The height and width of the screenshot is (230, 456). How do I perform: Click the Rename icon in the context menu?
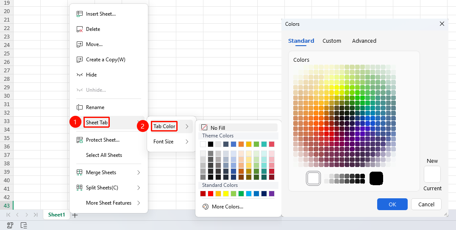[x=79, y=107]
